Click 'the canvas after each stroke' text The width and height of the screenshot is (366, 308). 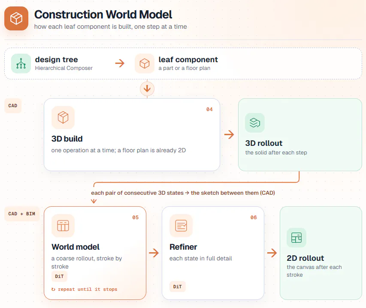[314, 271]
